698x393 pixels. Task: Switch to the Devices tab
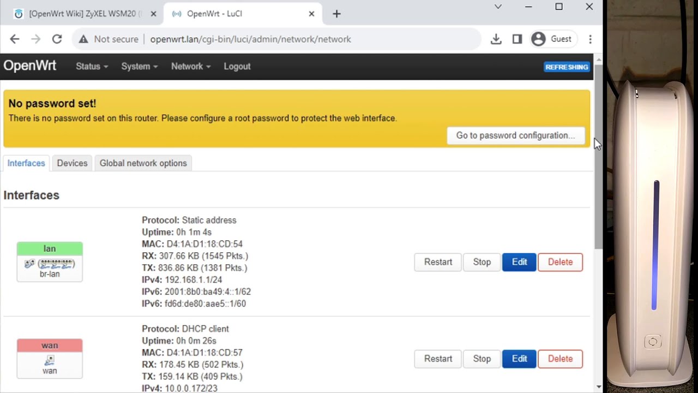pyautogui.click(x=72, y=163)
